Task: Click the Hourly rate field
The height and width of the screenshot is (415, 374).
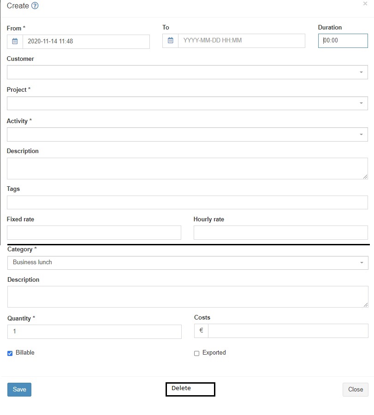Action: pos(280,232)
